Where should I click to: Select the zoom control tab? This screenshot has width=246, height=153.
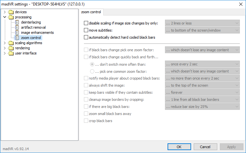91,12
